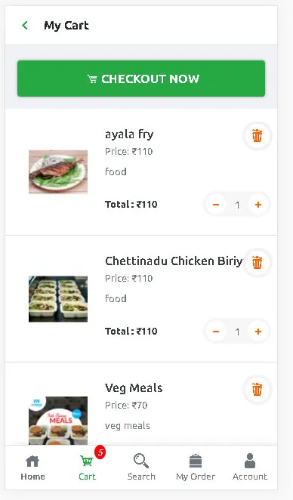Delete Veg Meals using trash icon
The image size is (293, 500).
click(x=257, y=389)
